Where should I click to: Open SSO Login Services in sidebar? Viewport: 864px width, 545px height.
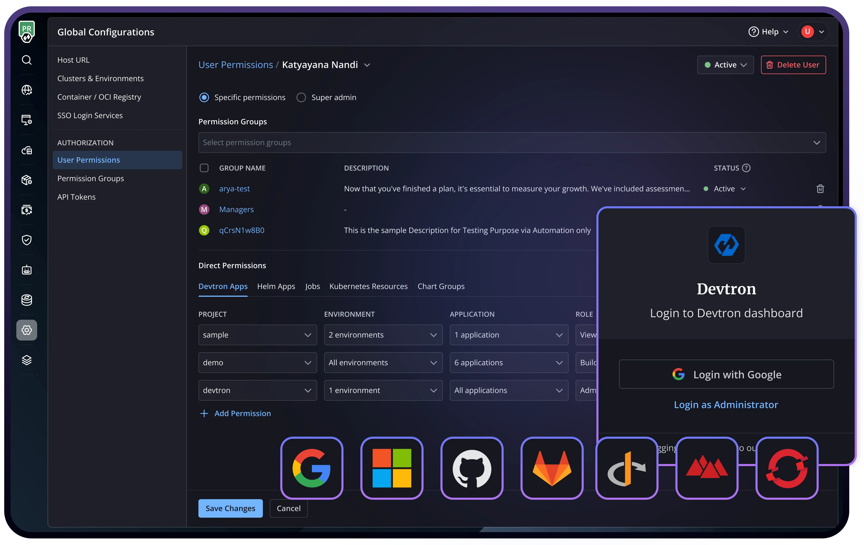click(90, 115)
